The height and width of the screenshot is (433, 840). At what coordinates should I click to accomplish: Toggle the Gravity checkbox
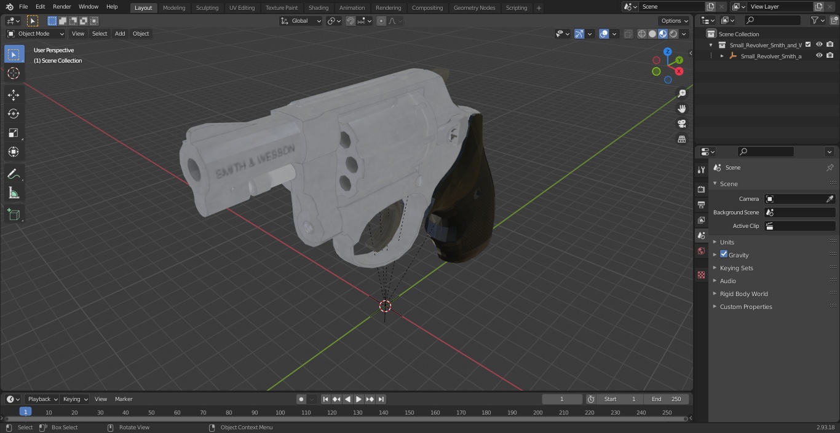[724, 254]
